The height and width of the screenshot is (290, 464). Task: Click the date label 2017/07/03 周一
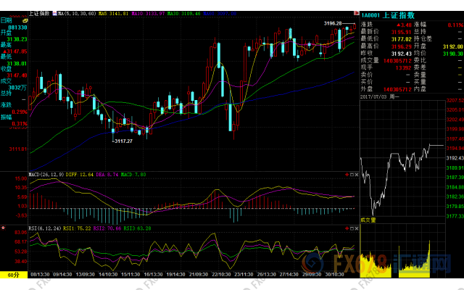[379, 96]
